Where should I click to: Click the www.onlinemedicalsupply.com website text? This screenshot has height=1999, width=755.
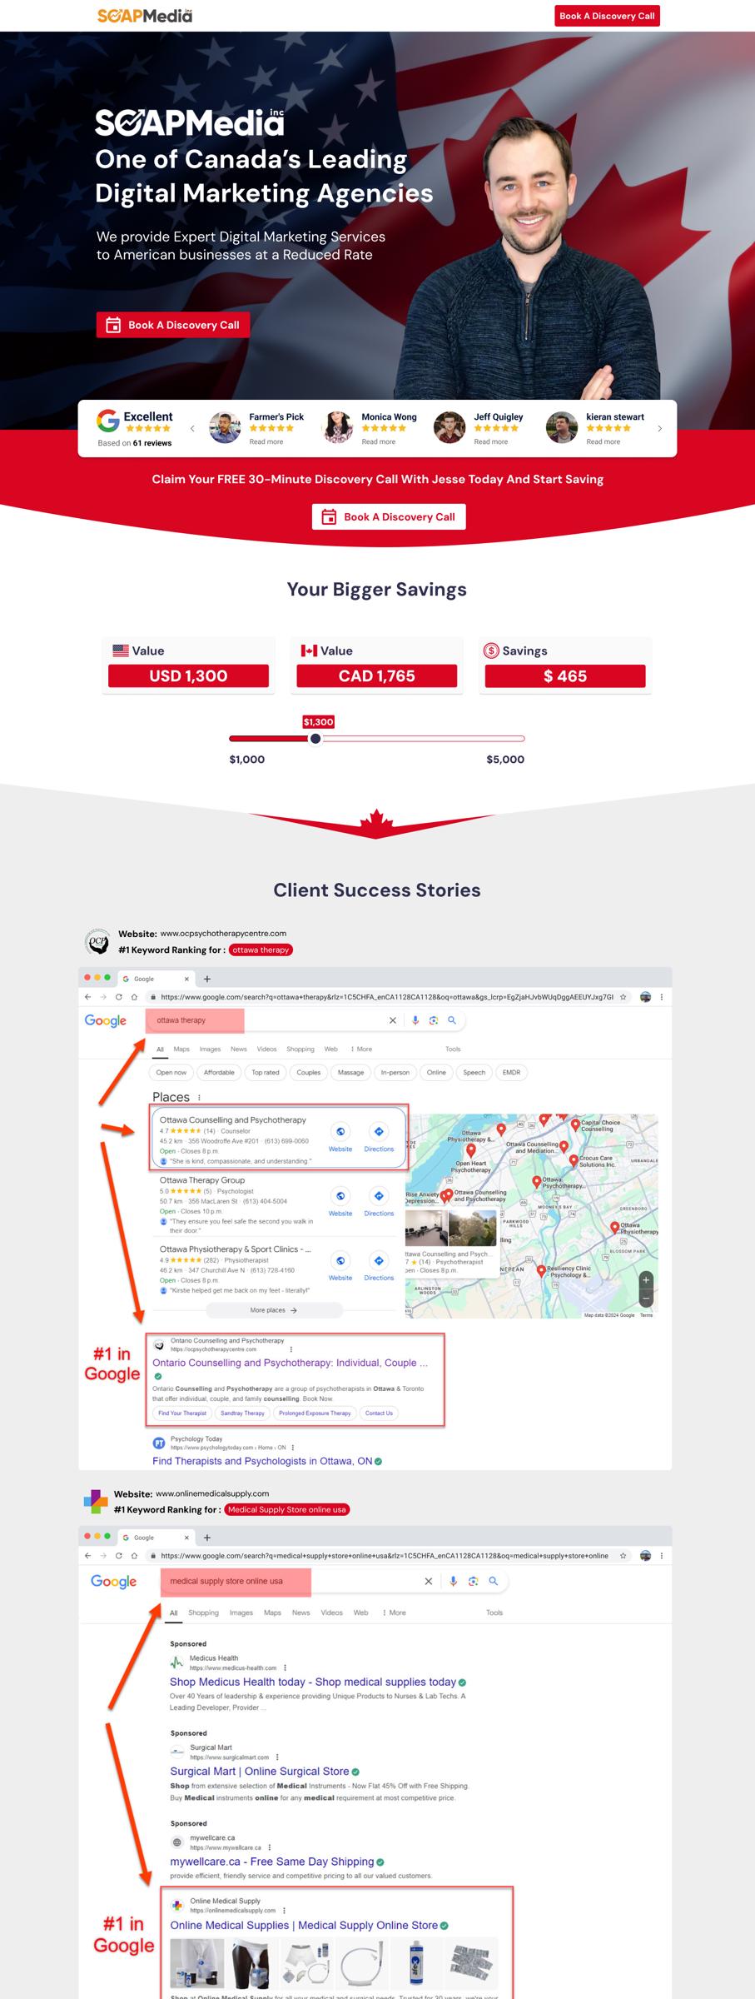(212, 1493)
